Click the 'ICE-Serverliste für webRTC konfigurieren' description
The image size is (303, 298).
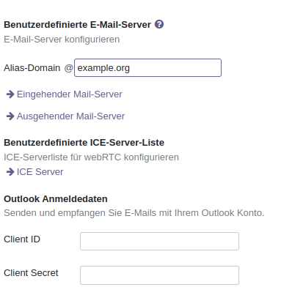(92, 157)
